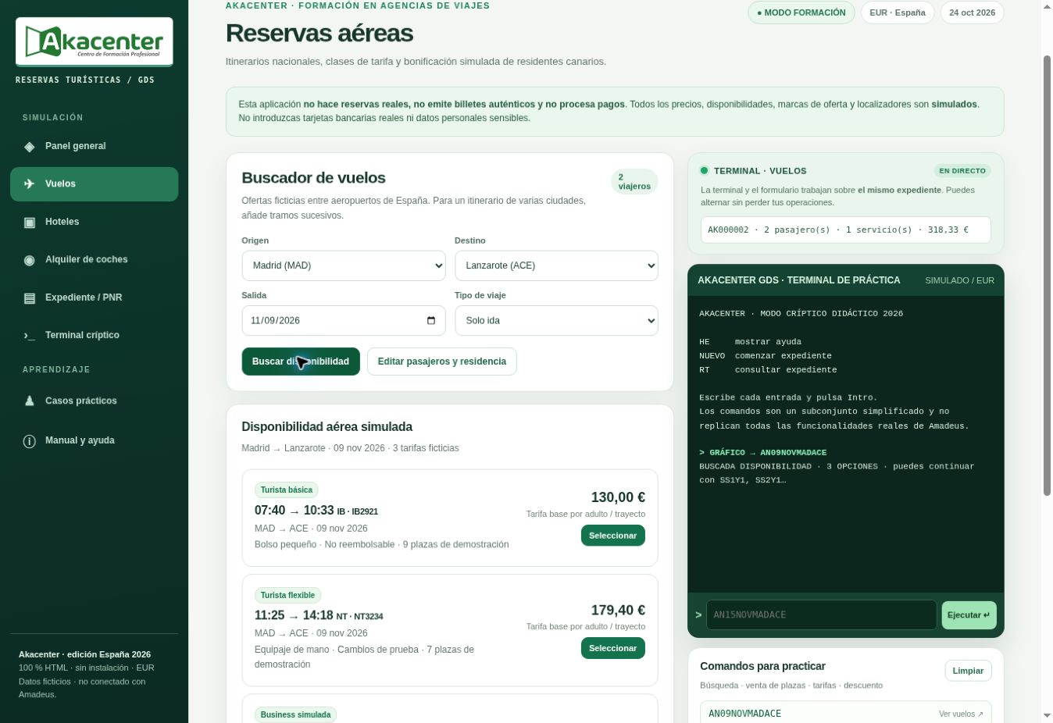This screenshot has width=1053, height=723.
Task: Click the Turista flexible fare tag
Action: (287, 596)
